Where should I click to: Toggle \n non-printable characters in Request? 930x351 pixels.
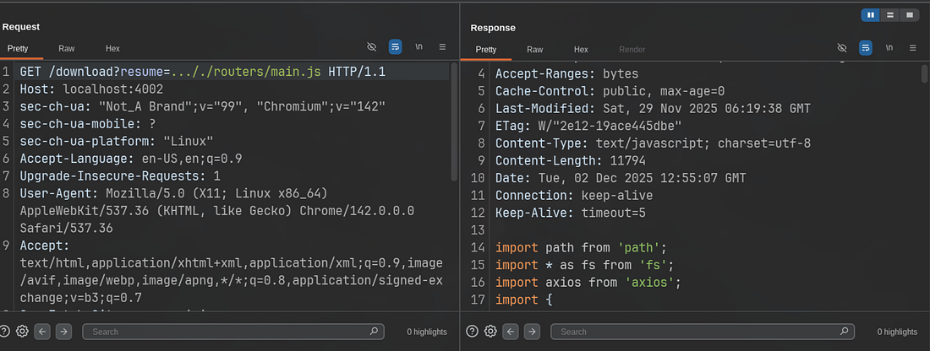point(418,46)
